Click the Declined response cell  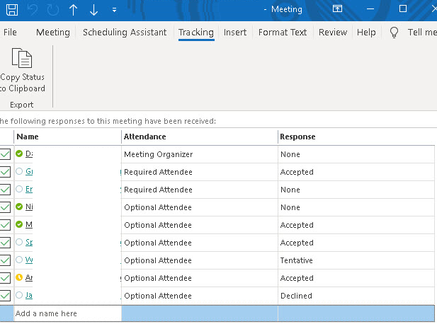(356, 296)
